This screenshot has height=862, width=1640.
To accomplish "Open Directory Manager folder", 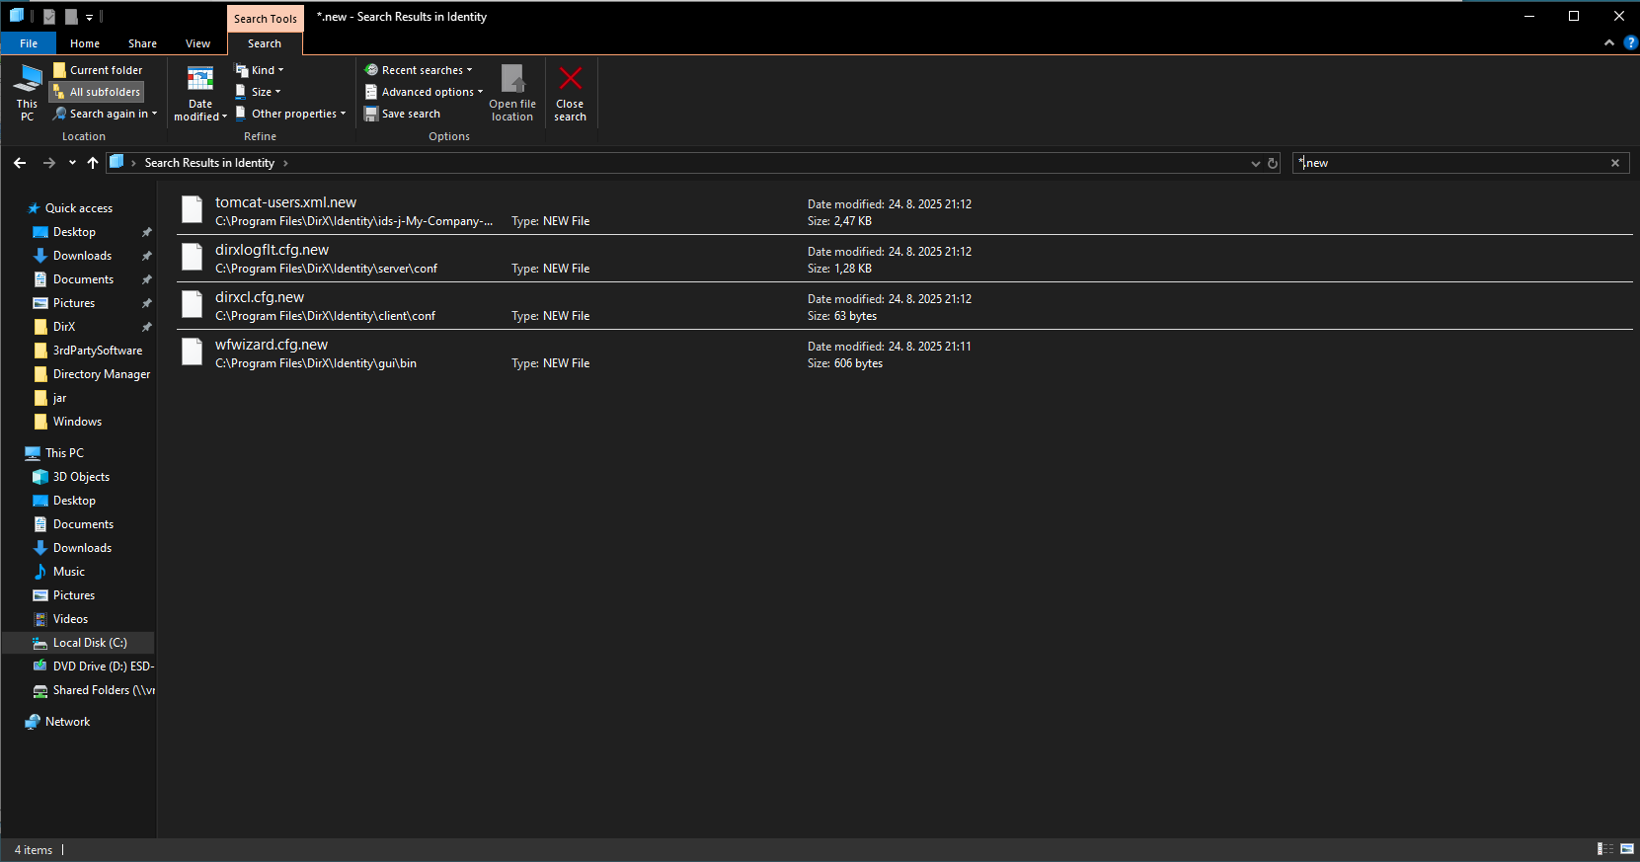I will (101, 374).
